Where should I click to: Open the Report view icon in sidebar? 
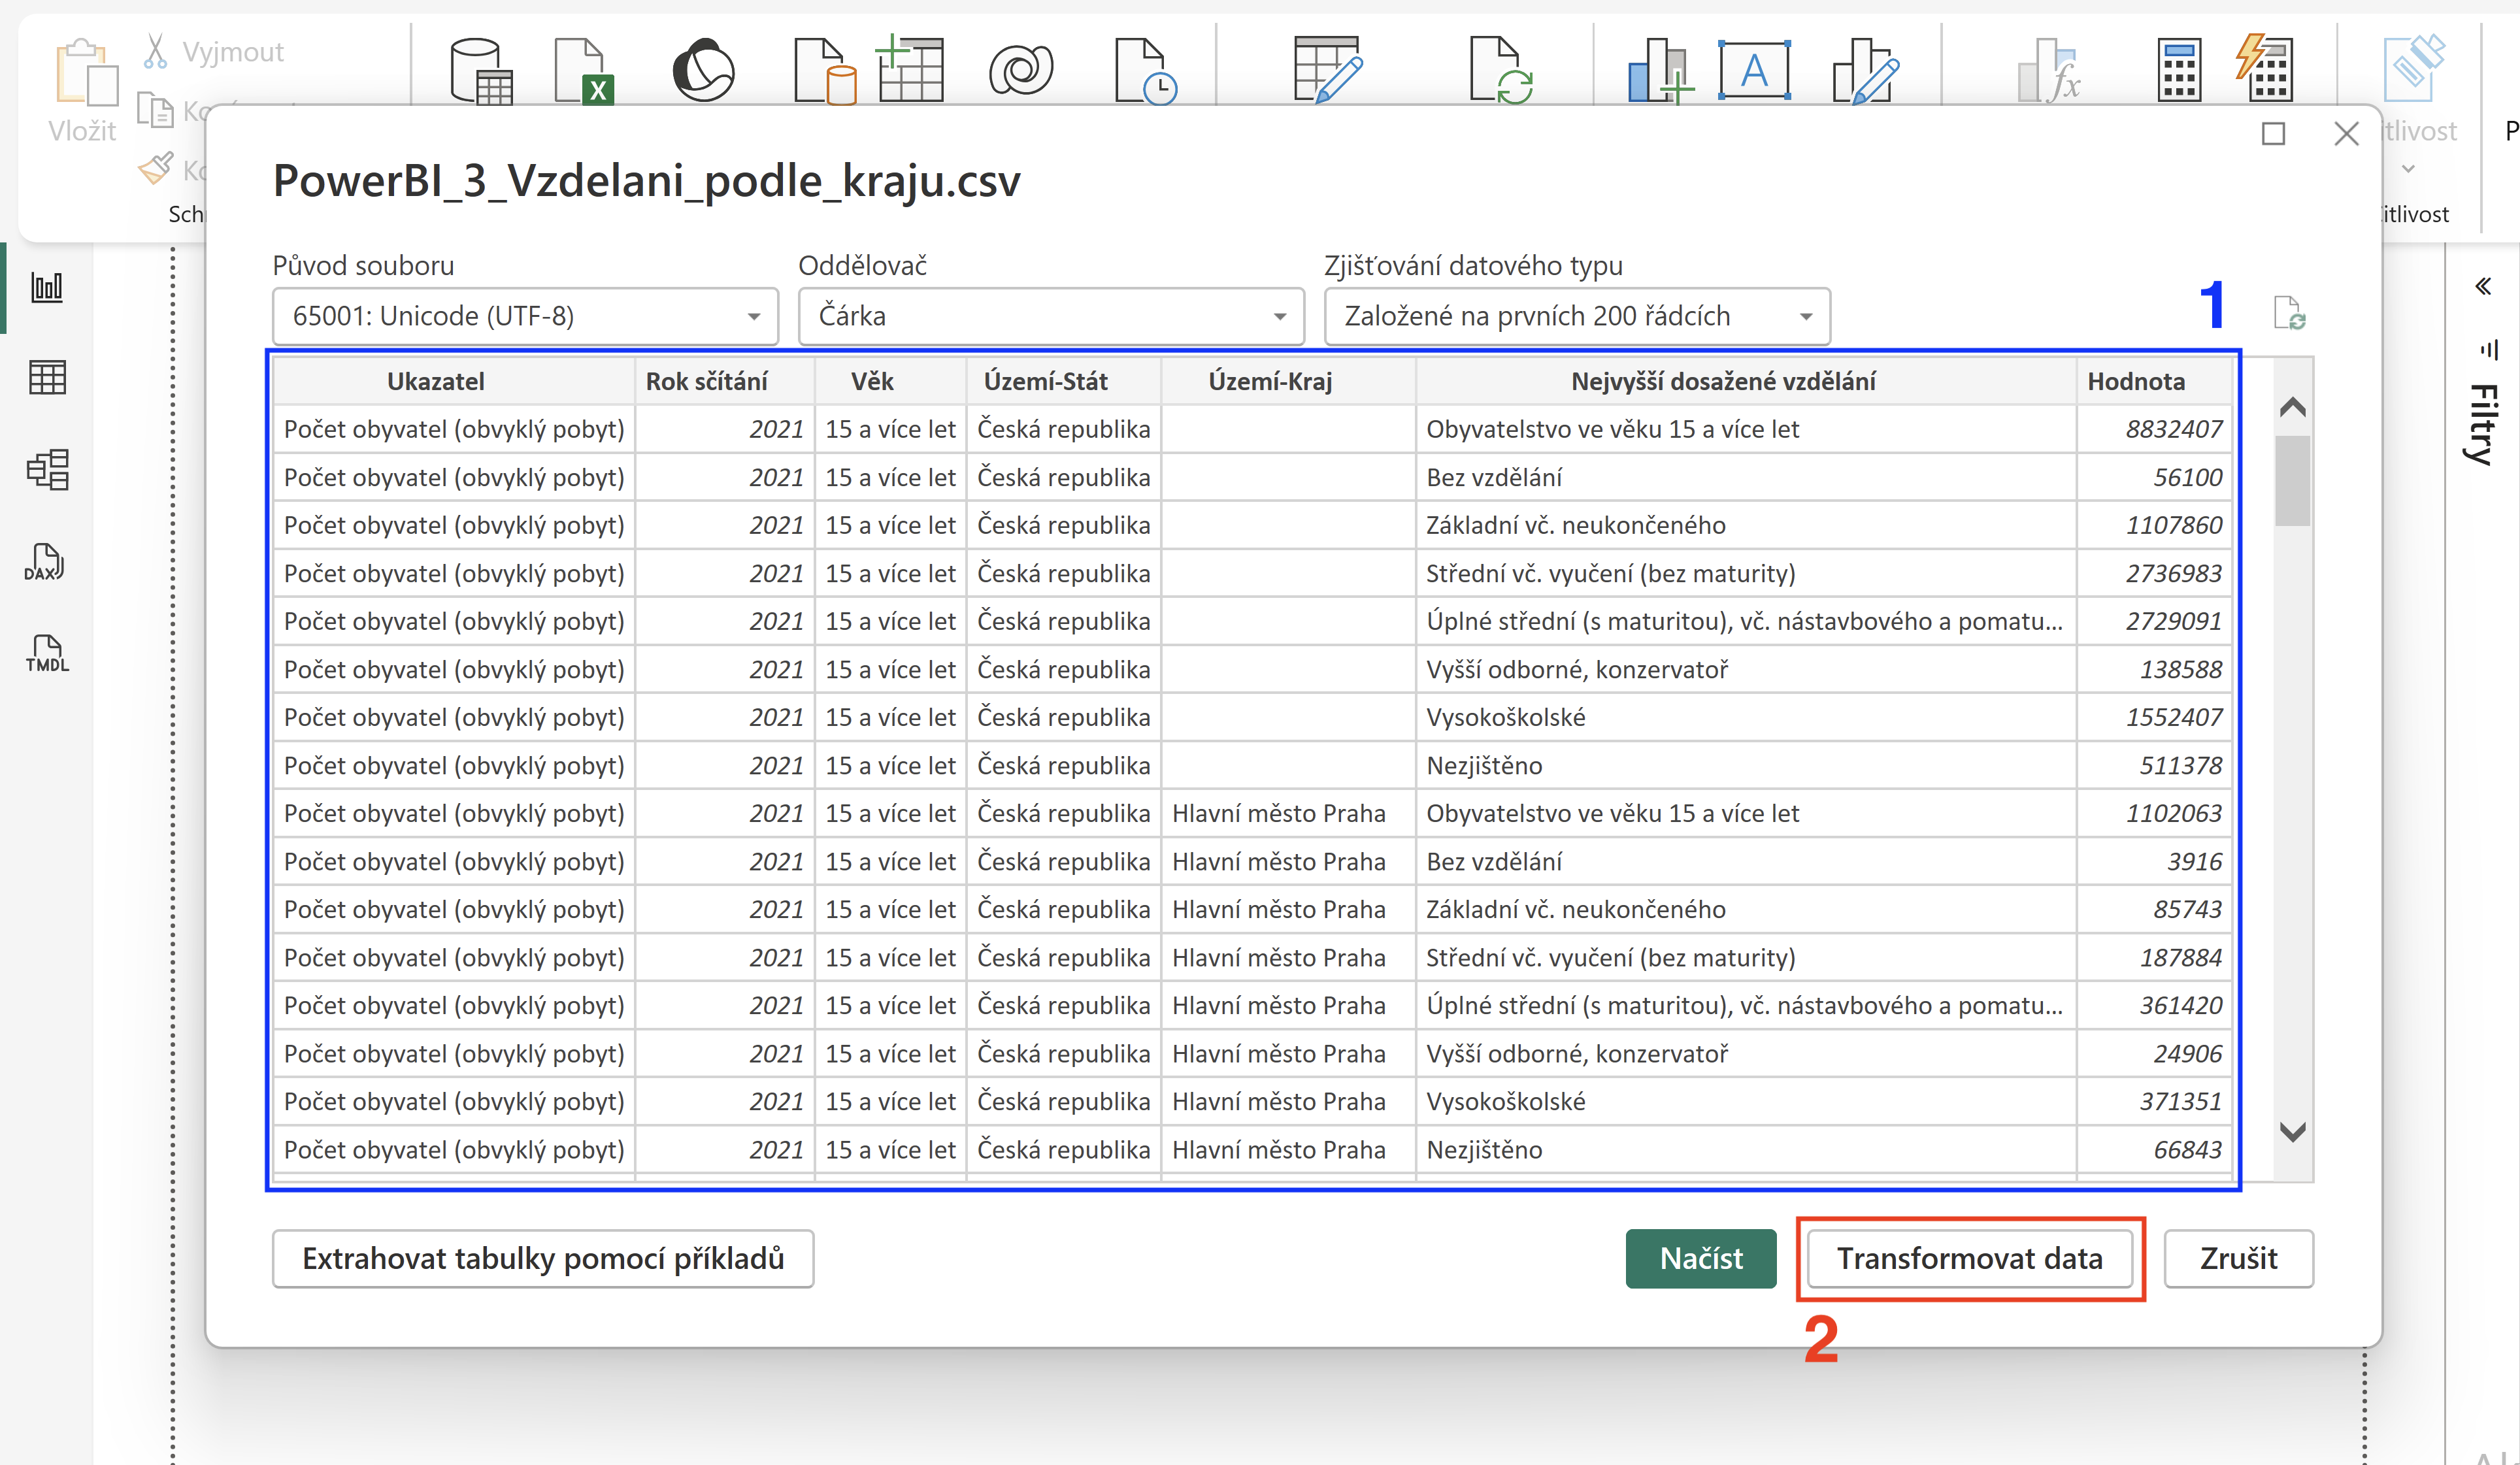point(47,287)
